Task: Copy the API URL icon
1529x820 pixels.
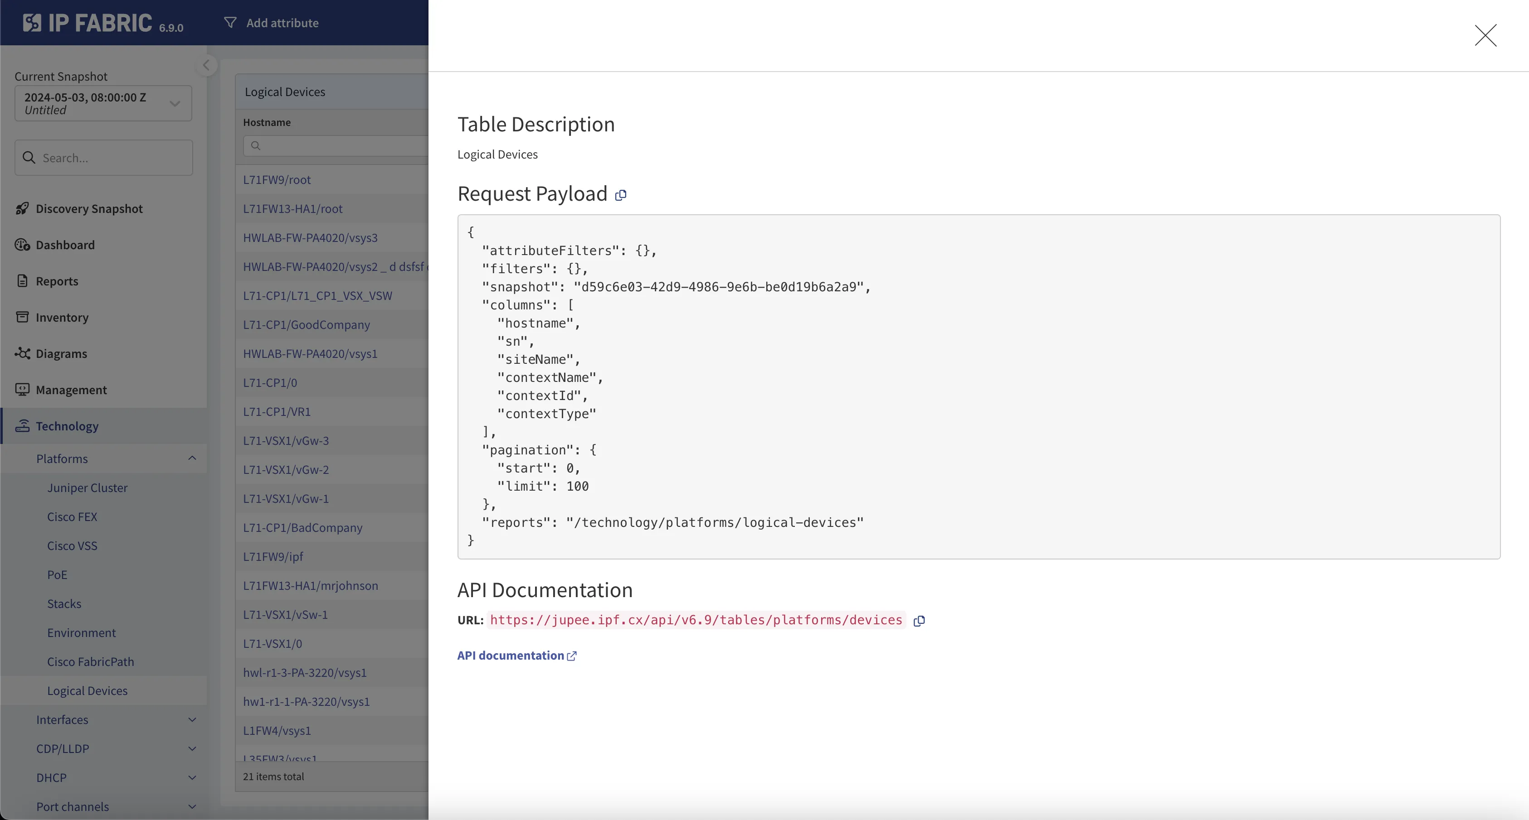Action: point(919,621)
